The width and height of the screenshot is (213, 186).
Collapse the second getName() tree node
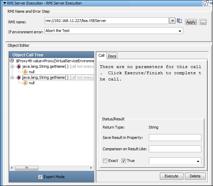point(12,77)
